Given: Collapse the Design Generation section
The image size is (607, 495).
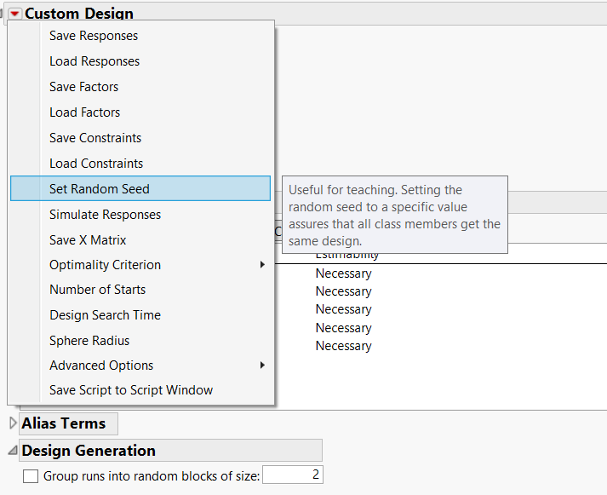Looking at the screenshot, I should coord(13,451).
